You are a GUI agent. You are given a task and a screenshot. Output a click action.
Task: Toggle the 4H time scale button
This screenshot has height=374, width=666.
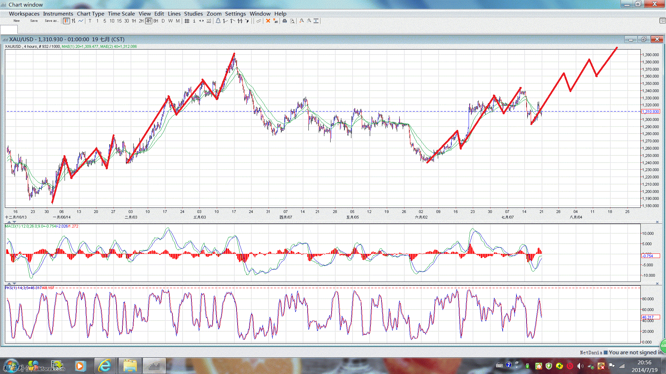148,21
